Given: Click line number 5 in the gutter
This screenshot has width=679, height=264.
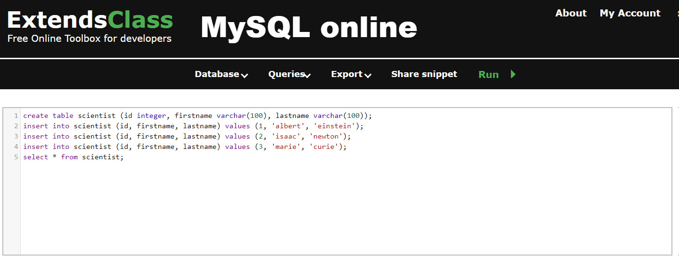Looking at the screenshot, I should (16, 157).
